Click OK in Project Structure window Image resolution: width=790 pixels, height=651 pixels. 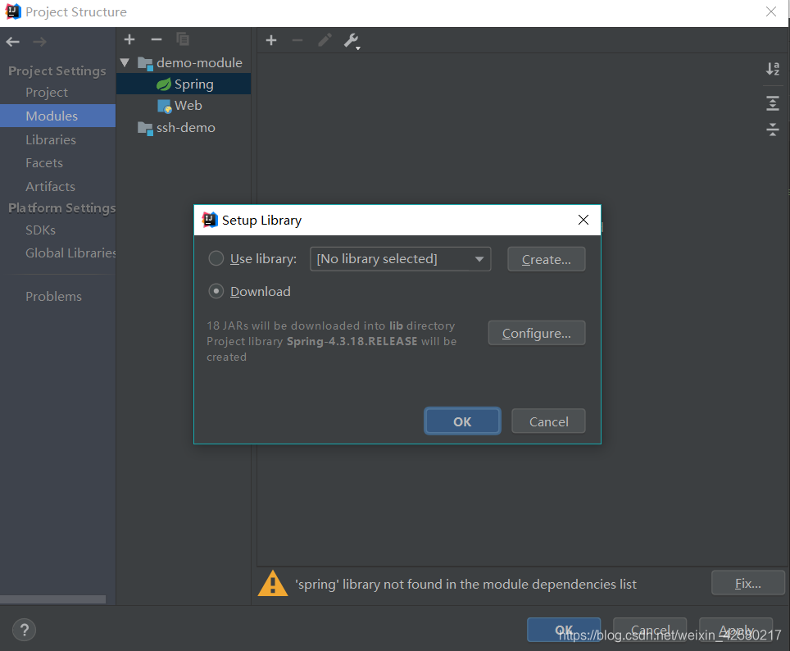click(x=564, y=630)
